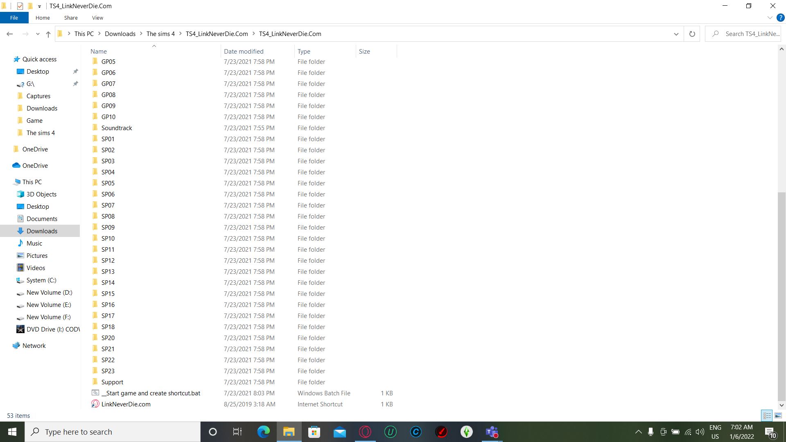Open the SP23 folder
The width and height of the screenshot is (786, 442).
point(107,371)
